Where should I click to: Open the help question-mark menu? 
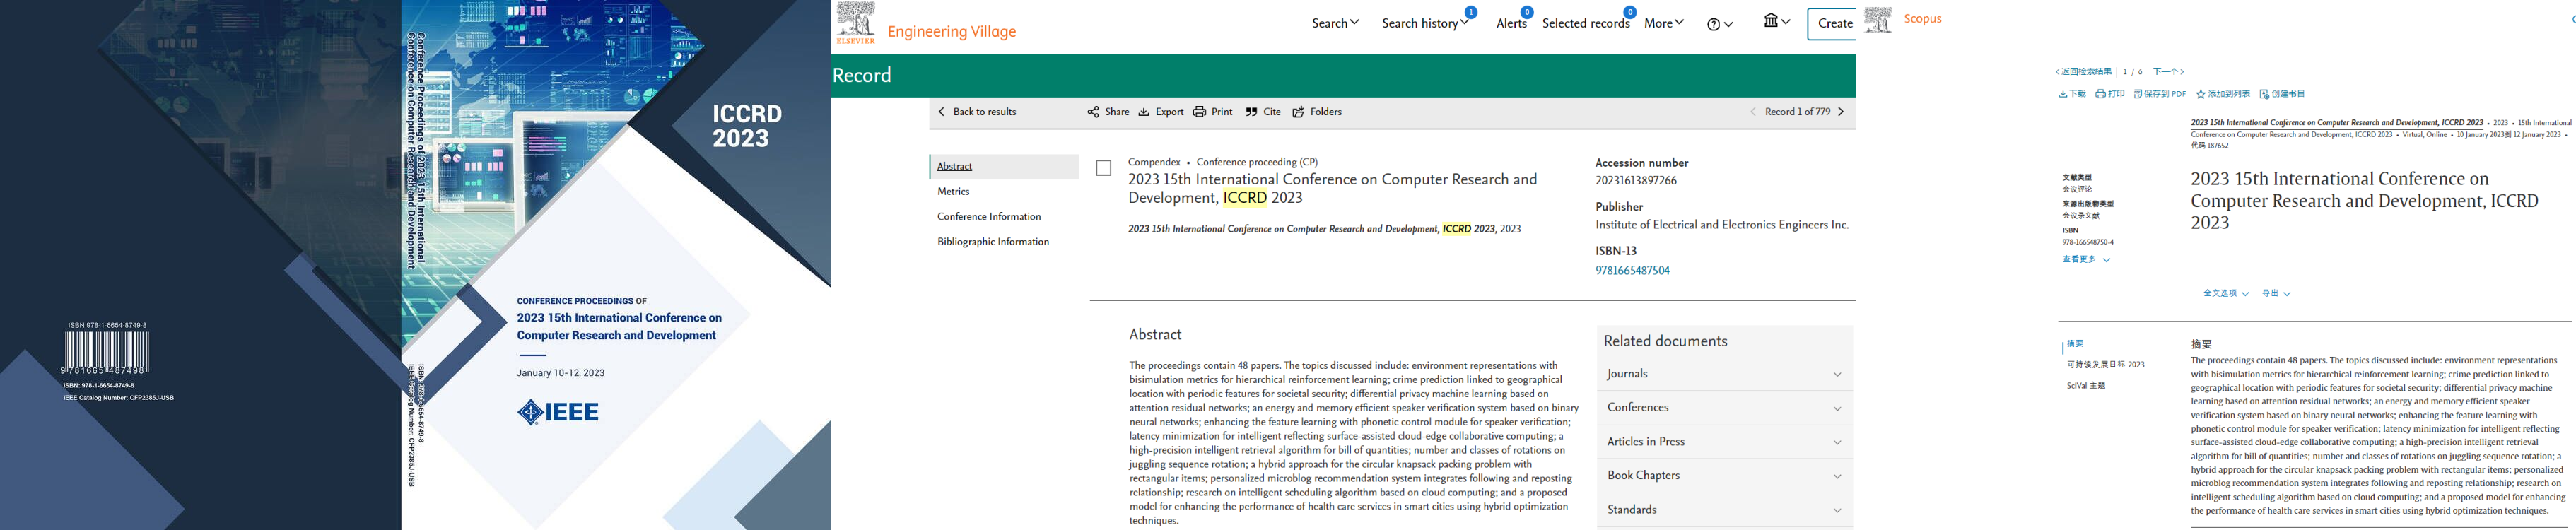point(1720,24)
